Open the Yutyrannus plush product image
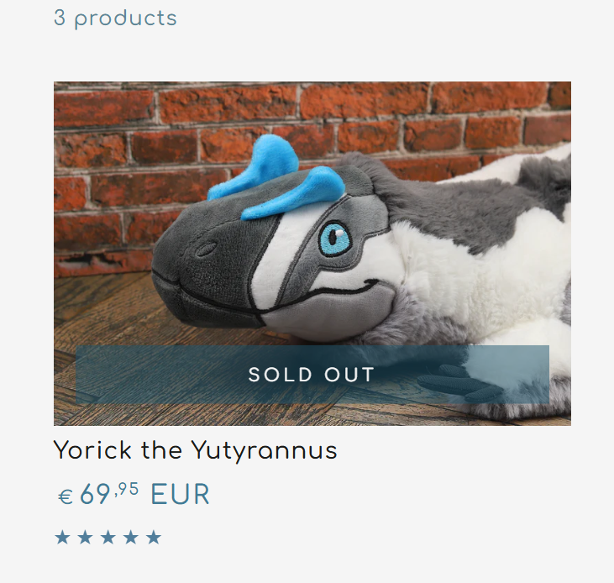The width and height of the screenshot is (614, 583). [312, 254]
